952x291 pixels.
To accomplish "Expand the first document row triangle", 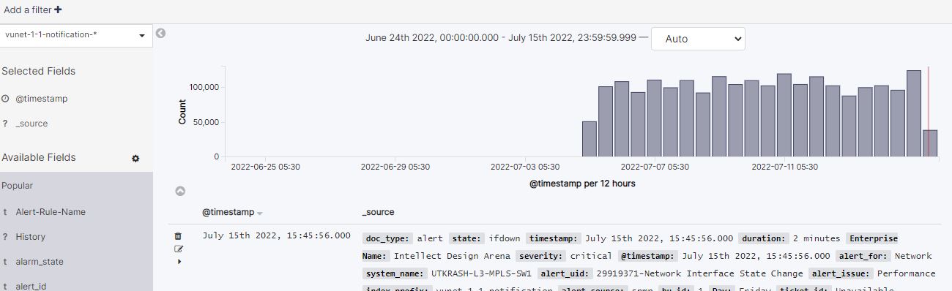I will (x=179, y=261).
